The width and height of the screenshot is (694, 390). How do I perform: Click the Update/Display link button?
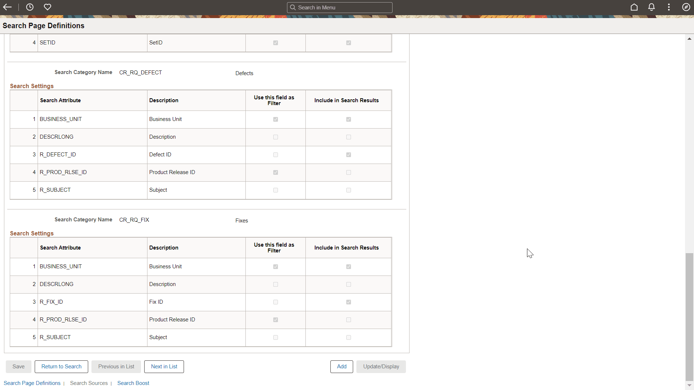[381, 366]
